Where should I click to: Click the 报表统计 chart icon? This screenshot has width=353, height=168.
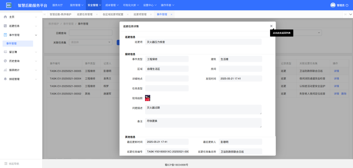(x=5, y=70)
